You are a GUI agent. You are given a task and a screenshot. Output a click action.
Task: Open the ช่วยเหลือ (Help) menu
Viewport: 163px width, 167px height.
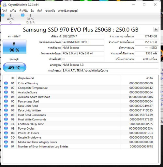(x=50, y=11)
